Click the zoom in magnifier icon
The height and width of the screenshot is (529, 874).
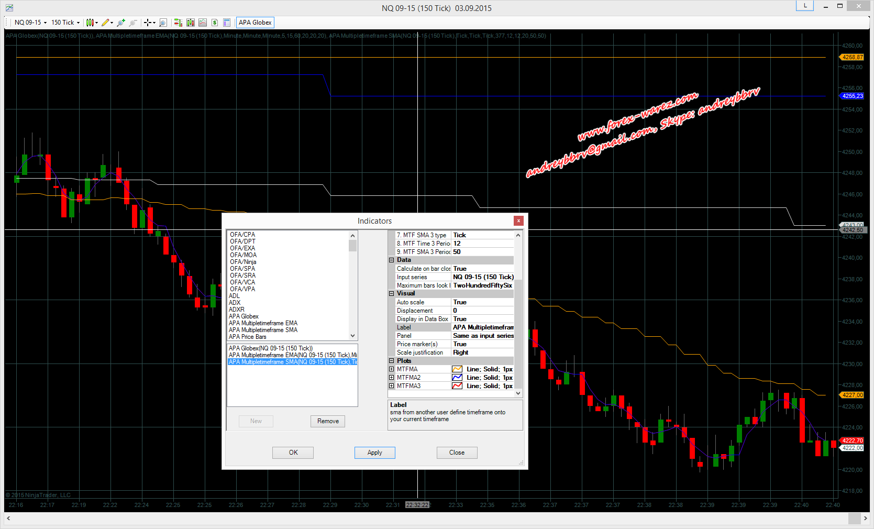pyautogui.click(x=121, y=23)
